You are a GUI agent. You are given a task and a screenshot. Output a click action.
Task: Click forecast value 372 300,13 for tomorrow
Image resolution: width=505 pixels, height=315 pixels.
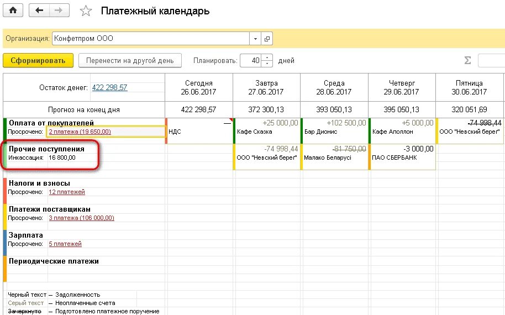click(x=266, y=109)
